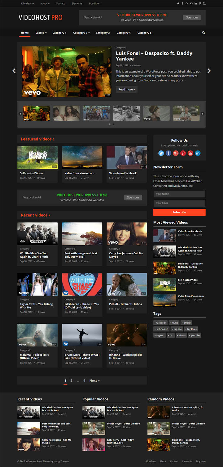
Task: Open Bruno Mars That's What I Like title
Action: pyautogui.click(x=82, y=356)
